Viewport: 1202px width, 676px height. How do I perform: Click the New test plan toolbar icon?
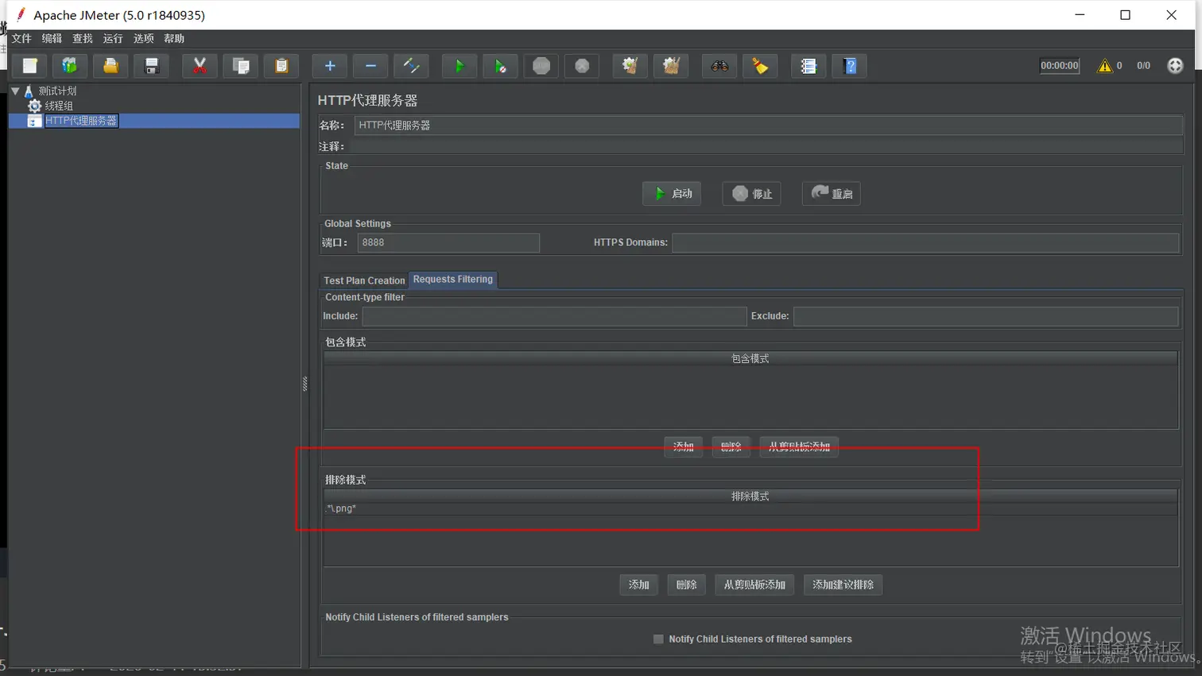click(30, 66)
